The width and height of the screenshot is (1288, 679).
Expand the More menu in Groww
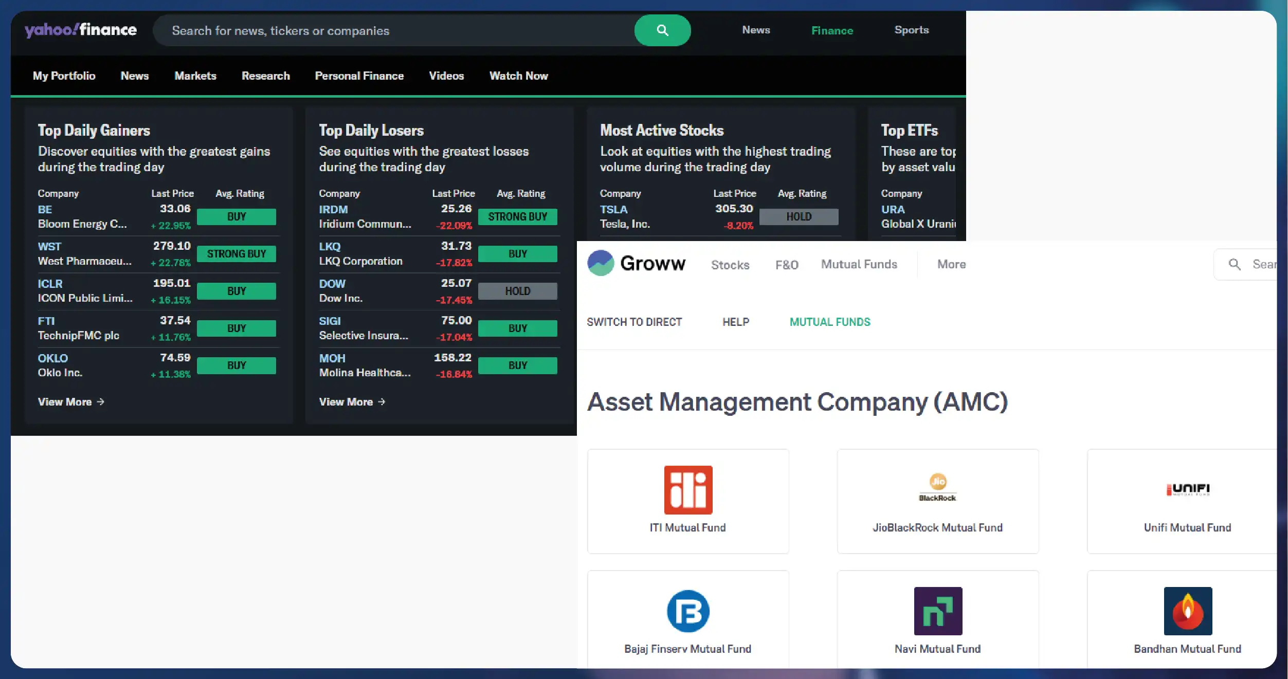[x=951, y=264]
